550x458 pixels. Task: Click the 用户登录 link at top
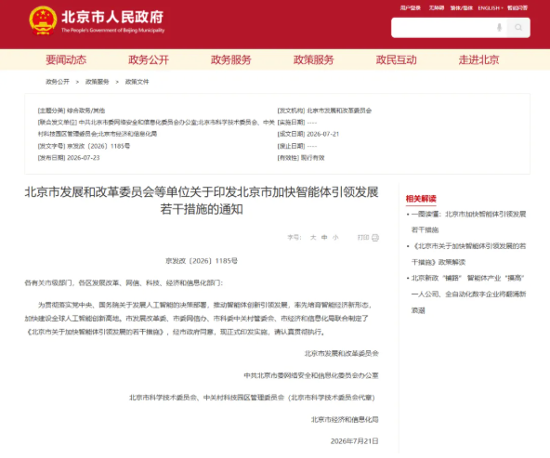pos(411,7)
